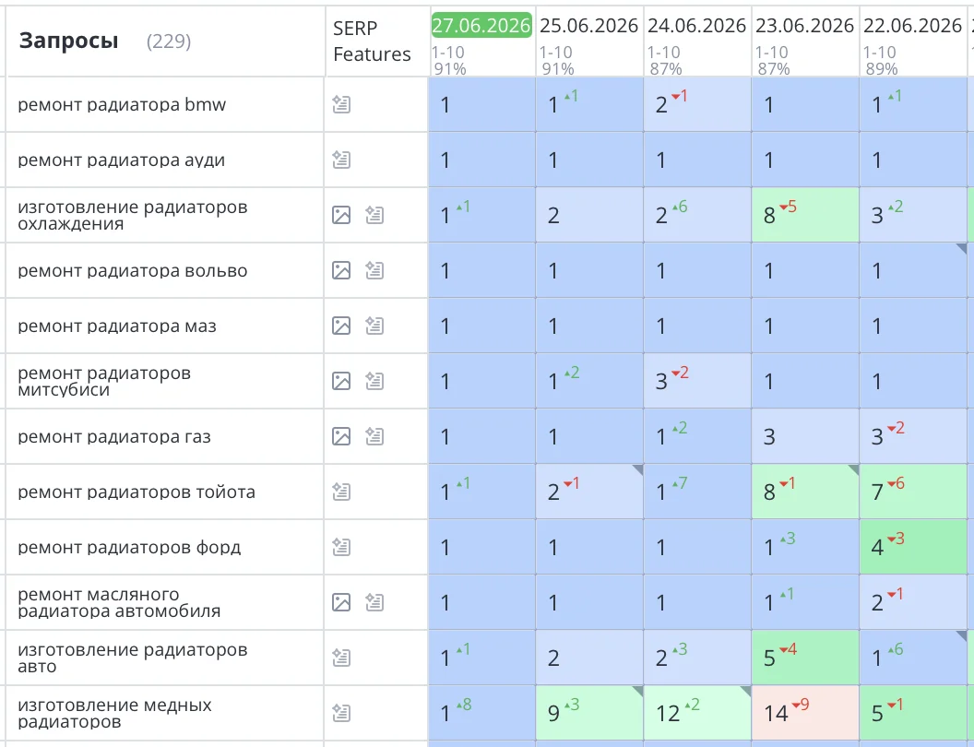Click AI snippet icon for изготовление радиаторов охлаждения
This screenshot has width=974, height=747.
pyautogui.click(x=374, y=215)
